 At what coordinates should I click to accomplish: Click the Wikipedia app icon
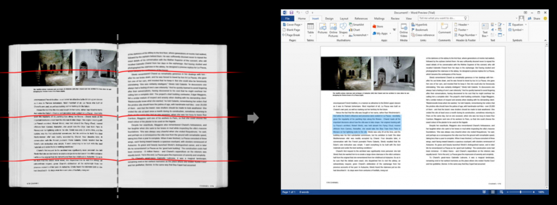tap(394, 29)
